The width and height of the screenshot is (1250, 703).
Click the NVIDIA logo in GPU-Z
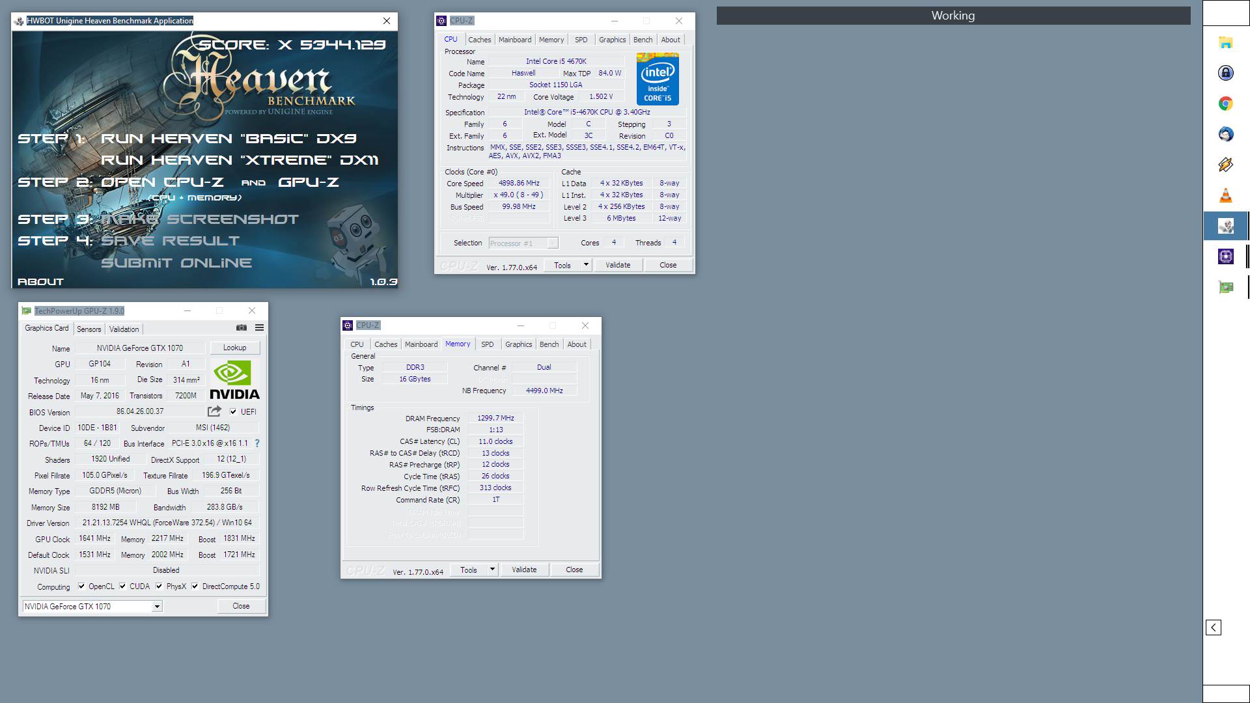[x=234, y=380]
